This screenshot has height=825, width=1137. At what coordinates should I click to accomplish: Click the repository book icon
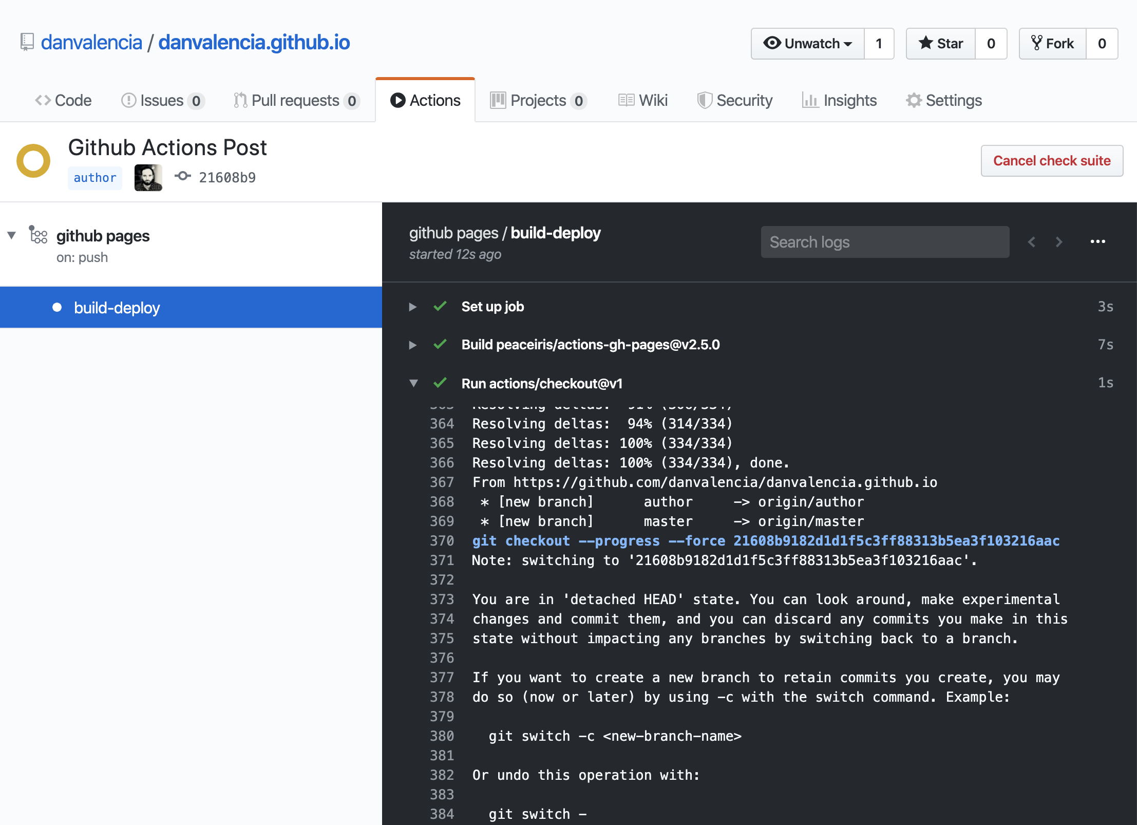click(x=27, y=42)
